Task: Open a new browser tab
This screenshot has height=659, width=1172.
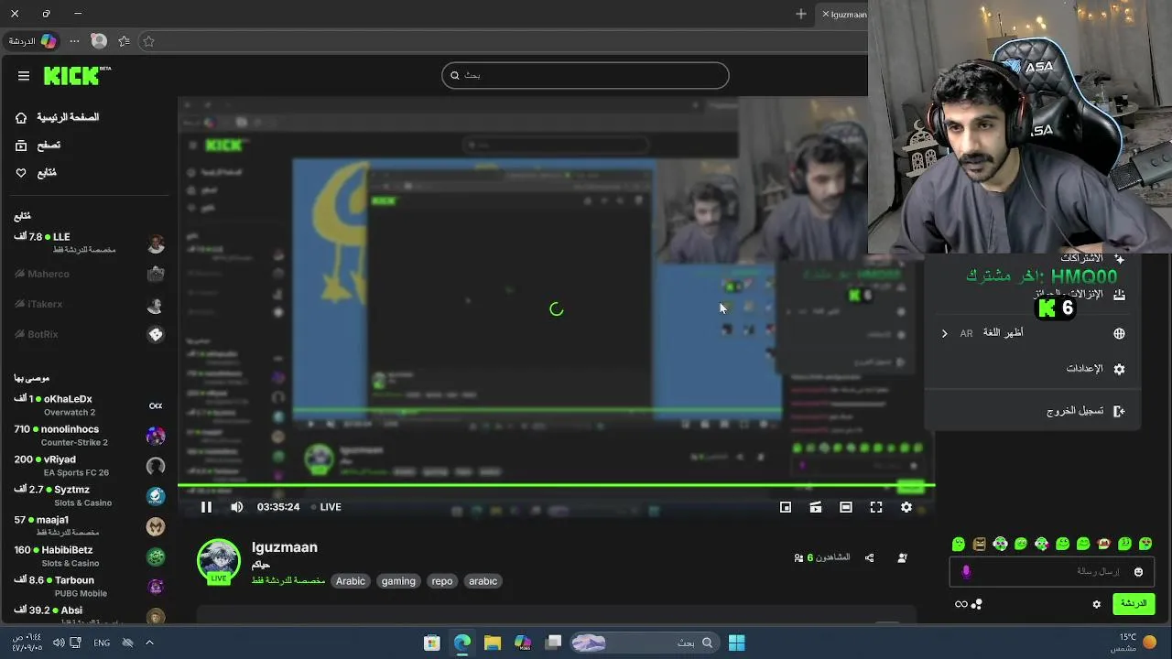Action: [x=801, y=14]
